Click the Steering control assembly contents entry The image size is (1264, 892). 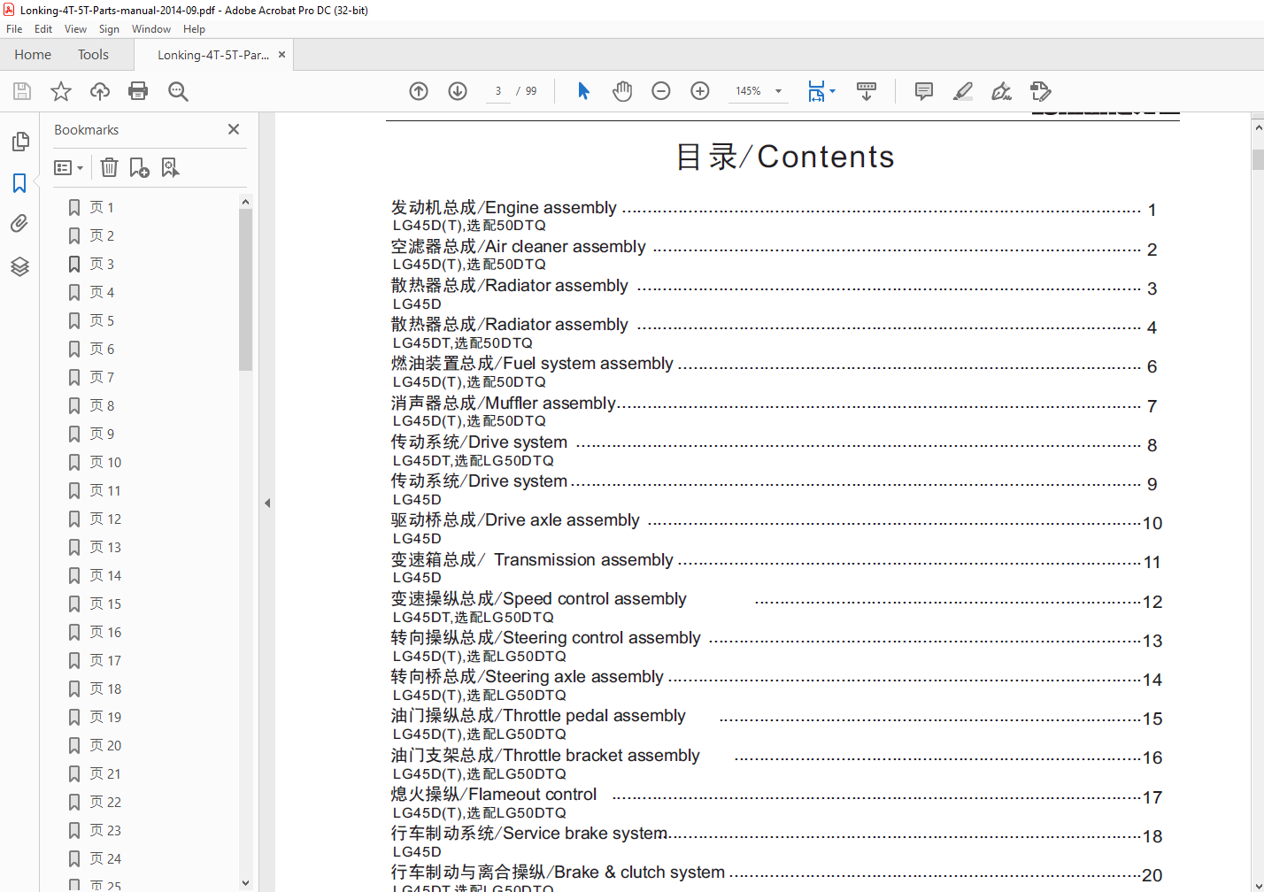coord(776,638)
